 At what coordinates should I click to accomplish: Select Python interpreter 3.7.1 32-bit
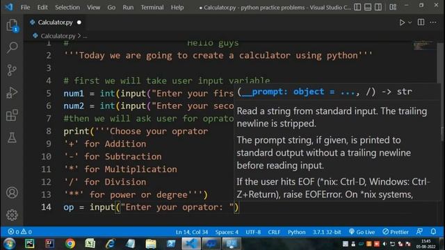pyautogui.click(x=327, y=232)
